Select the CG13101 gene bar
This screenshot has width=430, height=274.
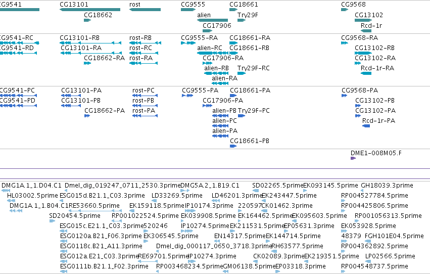point(90,10)
